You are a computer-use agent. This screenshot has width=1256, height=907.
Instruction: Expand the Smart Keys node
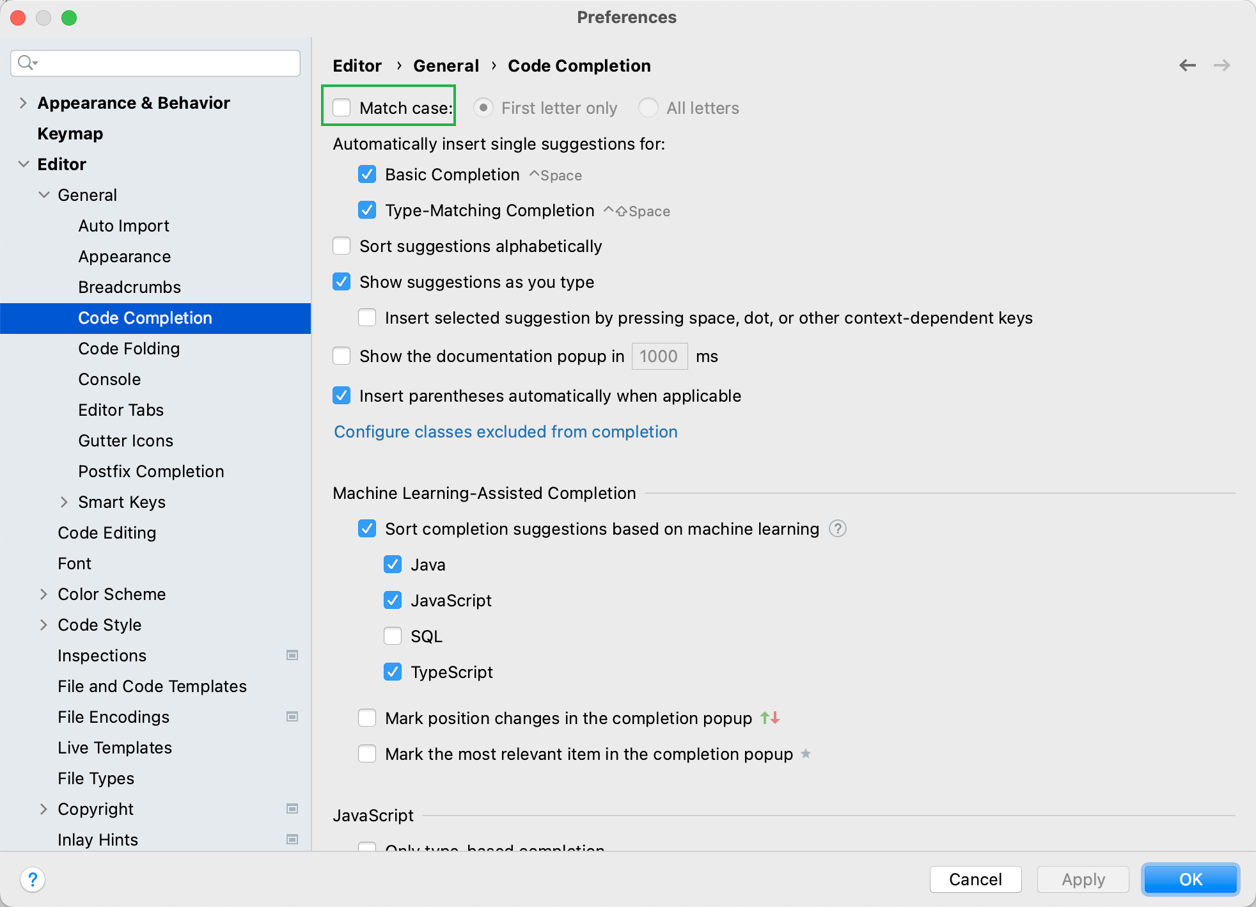pyautogui.click(x=64, y=502)
